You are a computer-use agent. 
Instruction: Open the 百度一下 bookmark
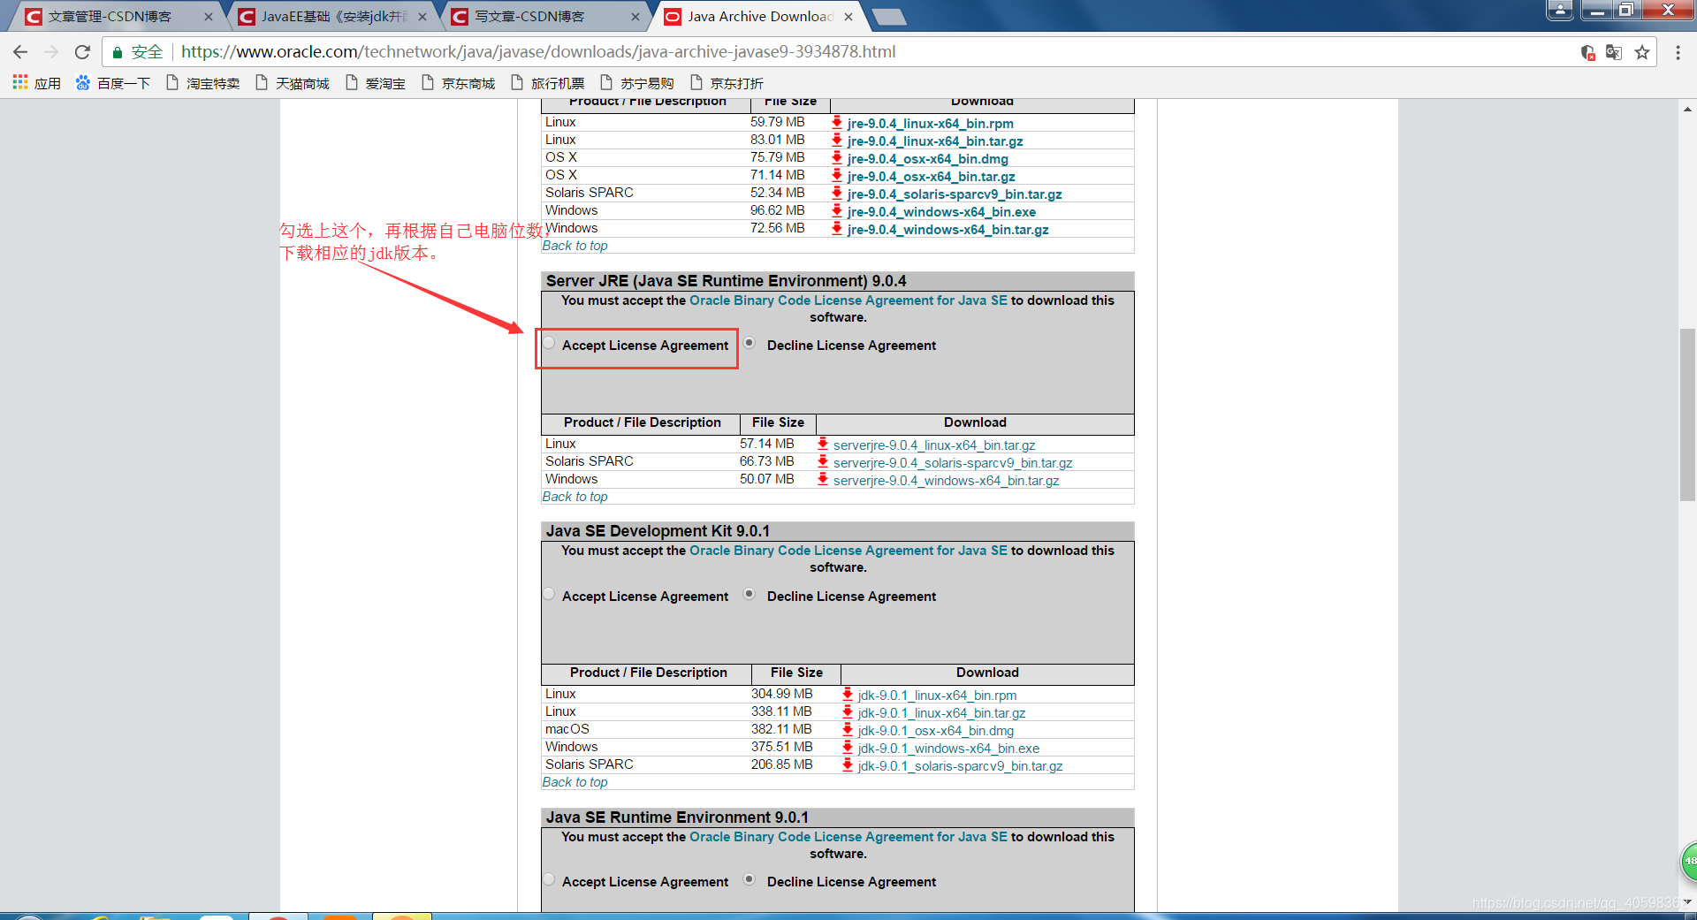click(x=113, y=83)
